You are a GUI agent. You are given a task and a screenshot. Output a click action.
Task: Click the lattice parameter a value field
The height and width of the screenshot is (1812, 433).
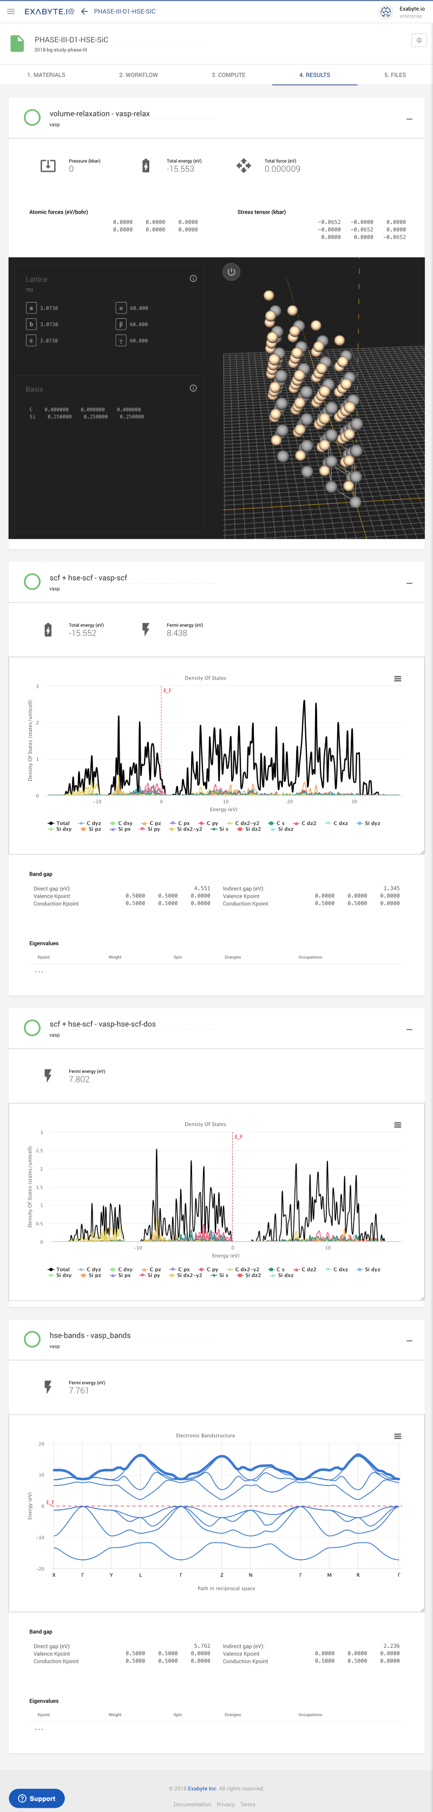pyautogui.click(x=49, y=308)
